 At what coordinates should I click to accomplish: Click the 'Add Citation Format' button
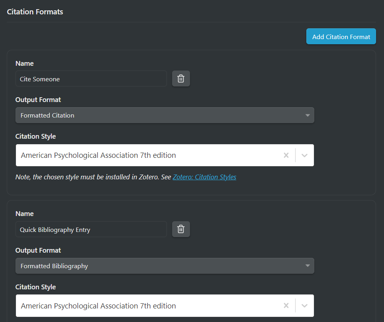tap(341, 37)
